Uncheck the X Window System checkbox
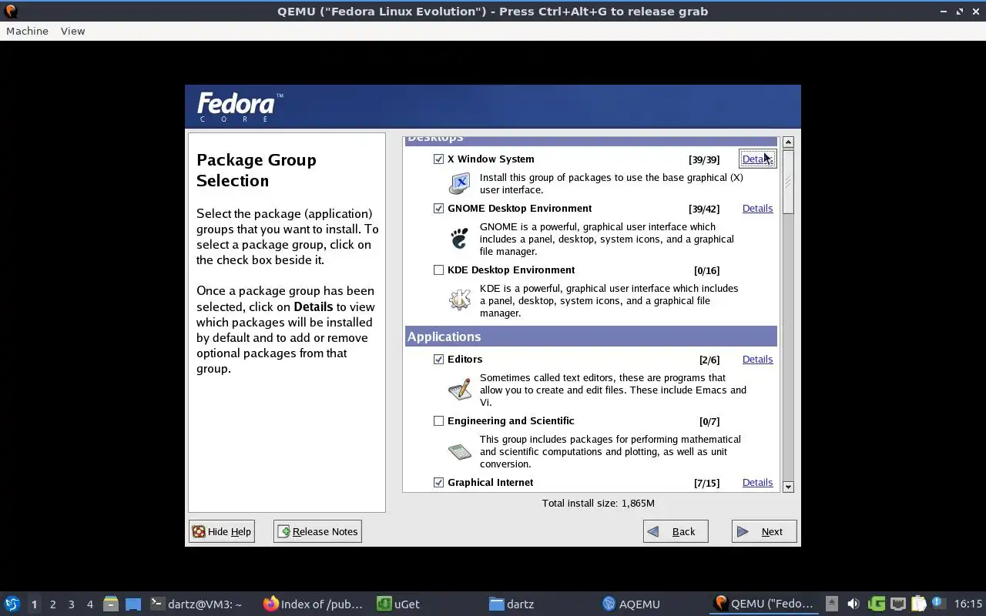The height and width of the screenshot is (616, 986). tap(438, 159)
